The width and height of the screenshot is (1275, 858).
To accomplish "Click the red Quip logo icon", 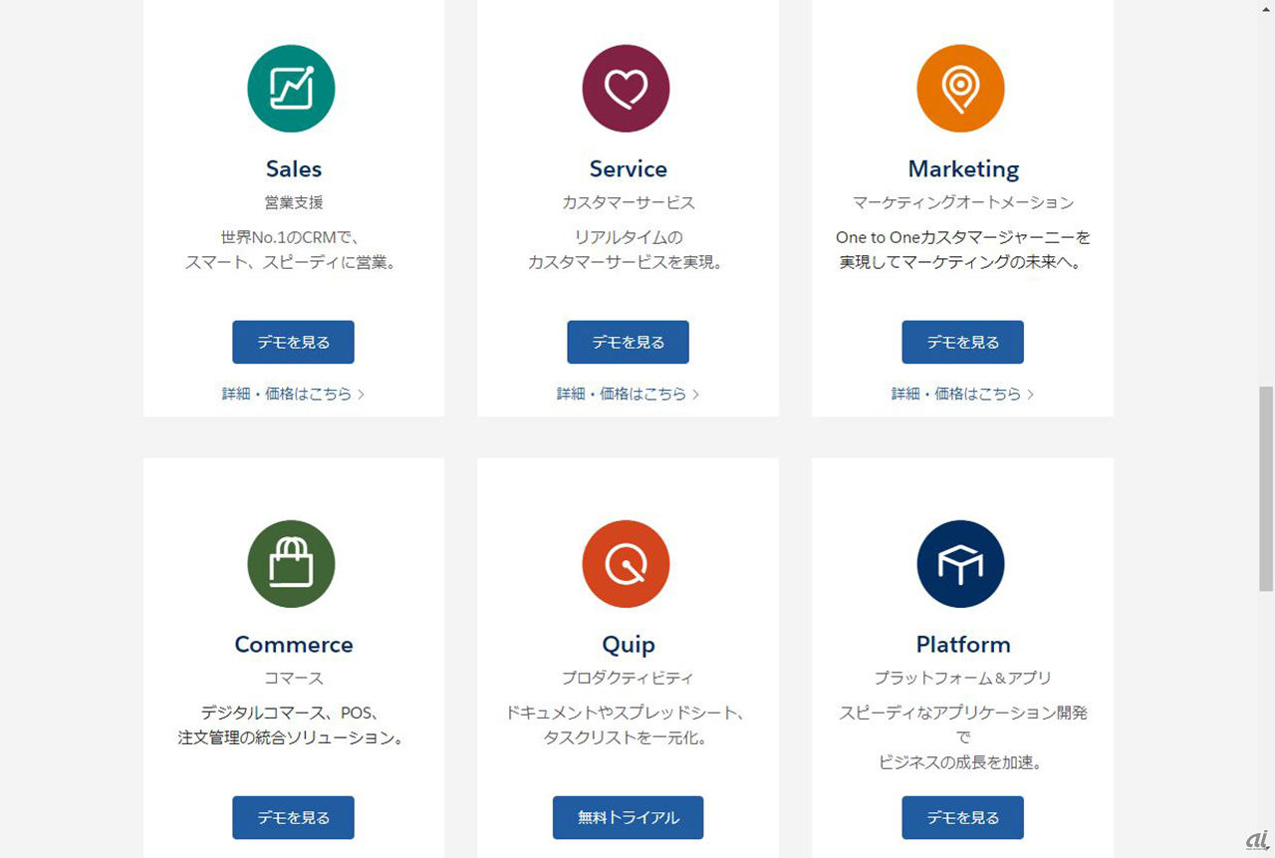I will (x=626, y=564).
